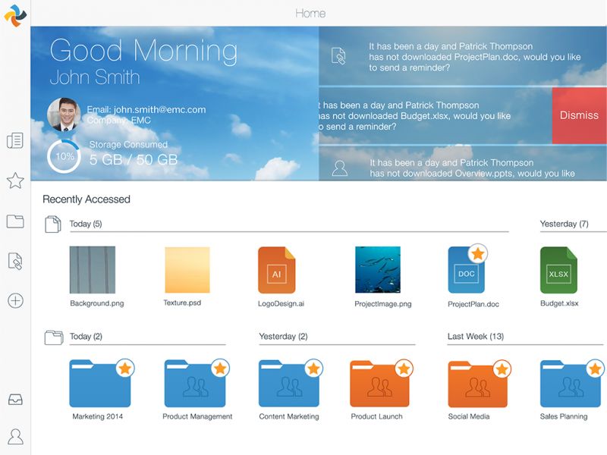Click the LogoDesign.ai file name
Screen dimensions: 607x455
point(281,304)
